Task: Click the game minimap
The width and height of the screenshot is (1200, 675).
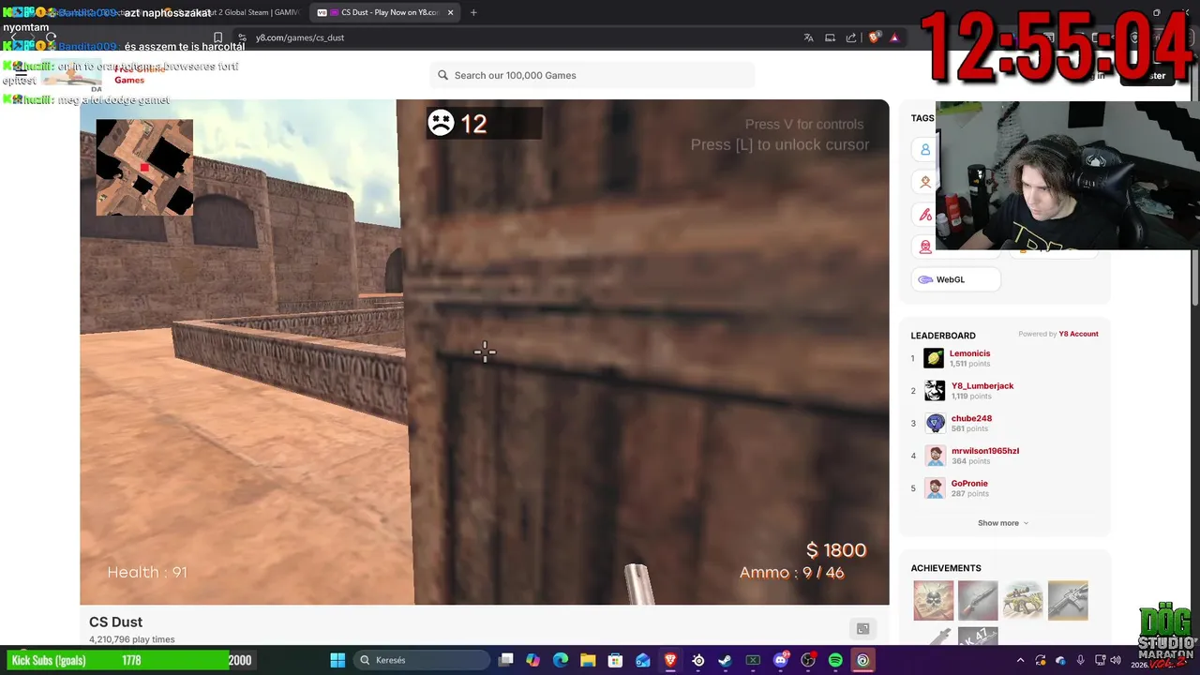Action: [x=144, y=167]
